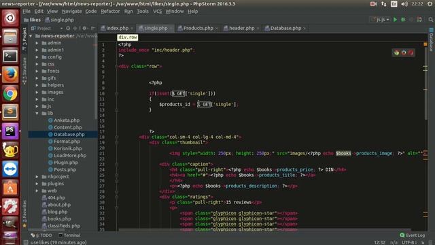Run the current js.js configuration
435x245 pixels.
[x=395, y=20]
